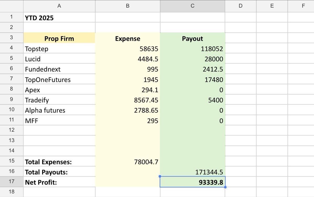Click the Prop Firm header cell
This screenshot has height=197, width=314.
click(x=59, y=38)
